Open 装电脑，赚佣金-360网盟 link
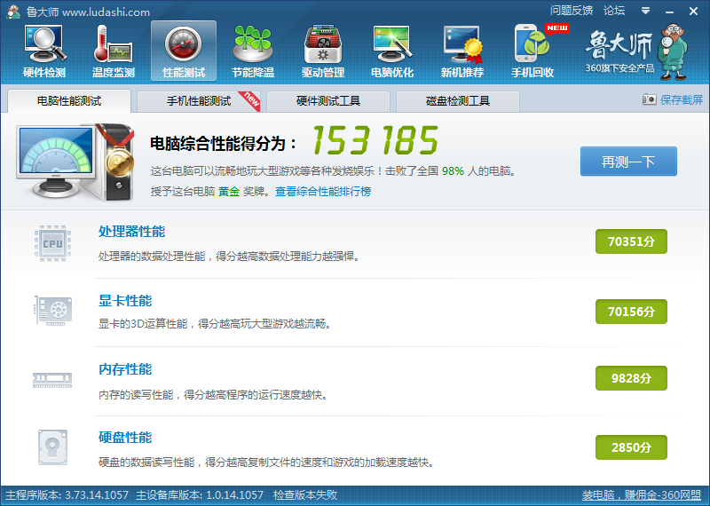 [x=641, y=495]
